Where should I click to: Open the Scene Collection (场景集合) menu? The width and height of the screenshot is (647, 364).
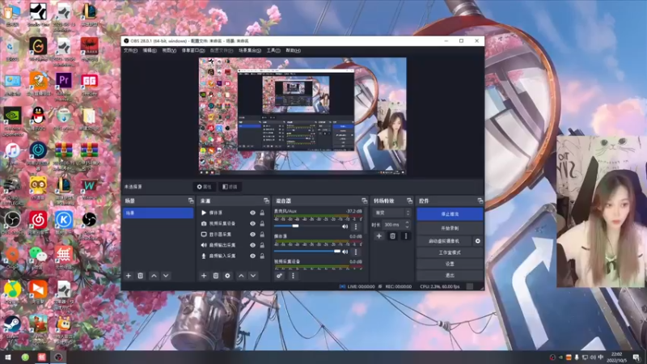point(250,50)
